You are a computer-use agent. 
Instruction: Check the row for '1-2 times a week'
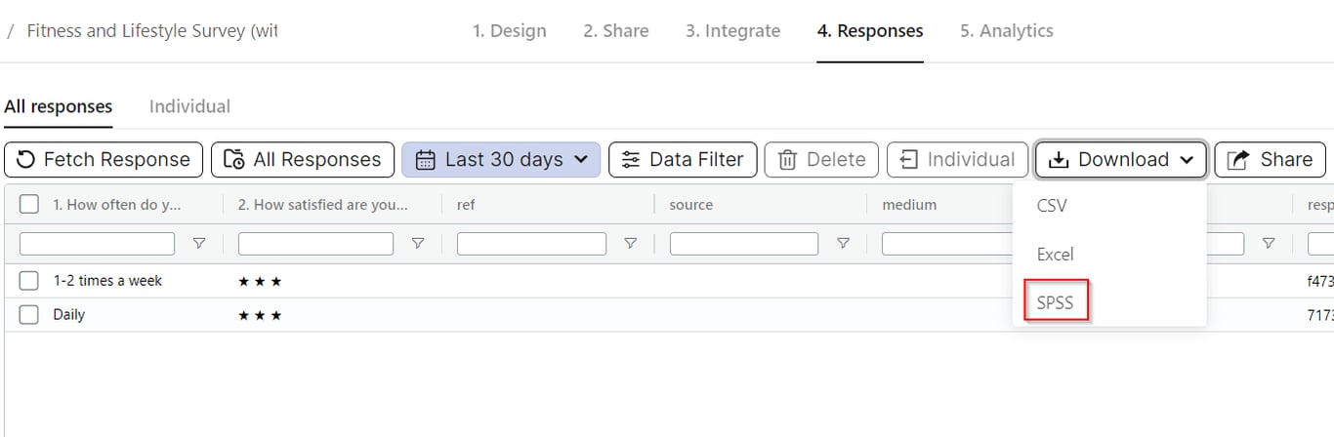click(29, 281)
